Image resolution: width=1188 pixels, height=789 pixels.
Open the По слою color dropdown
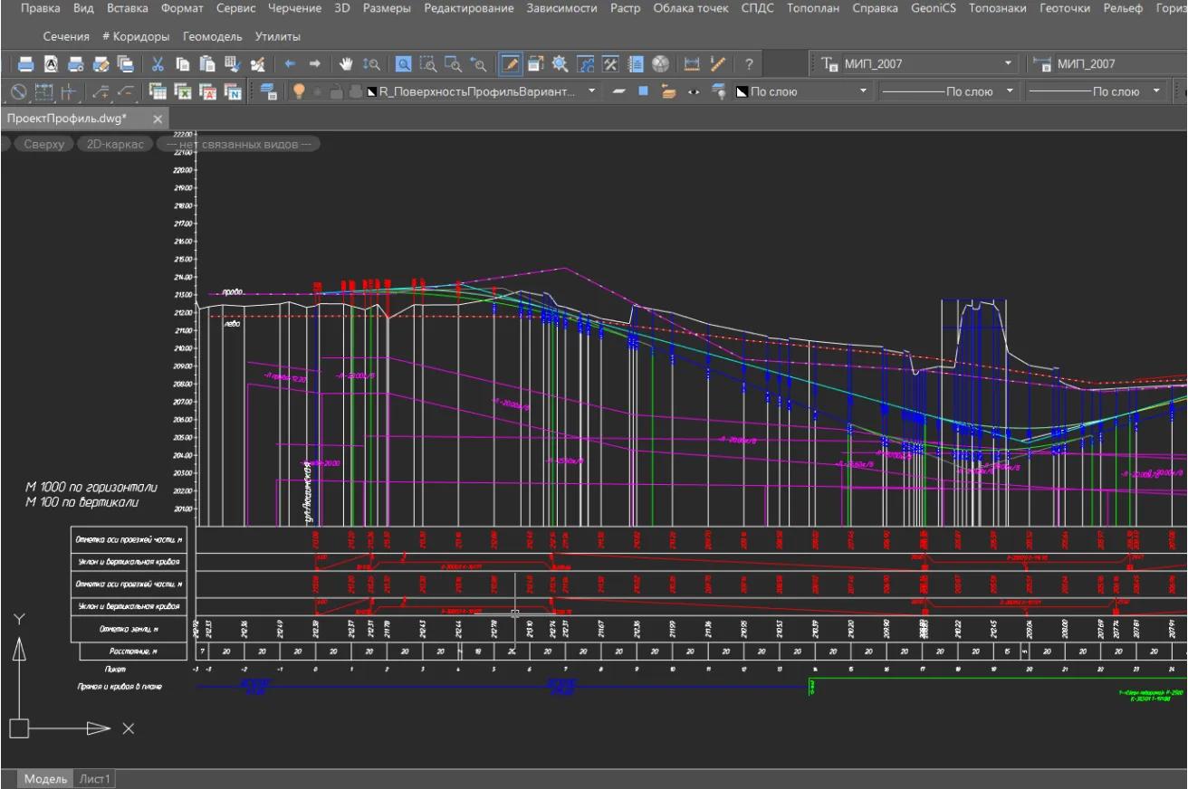point(862,91)
